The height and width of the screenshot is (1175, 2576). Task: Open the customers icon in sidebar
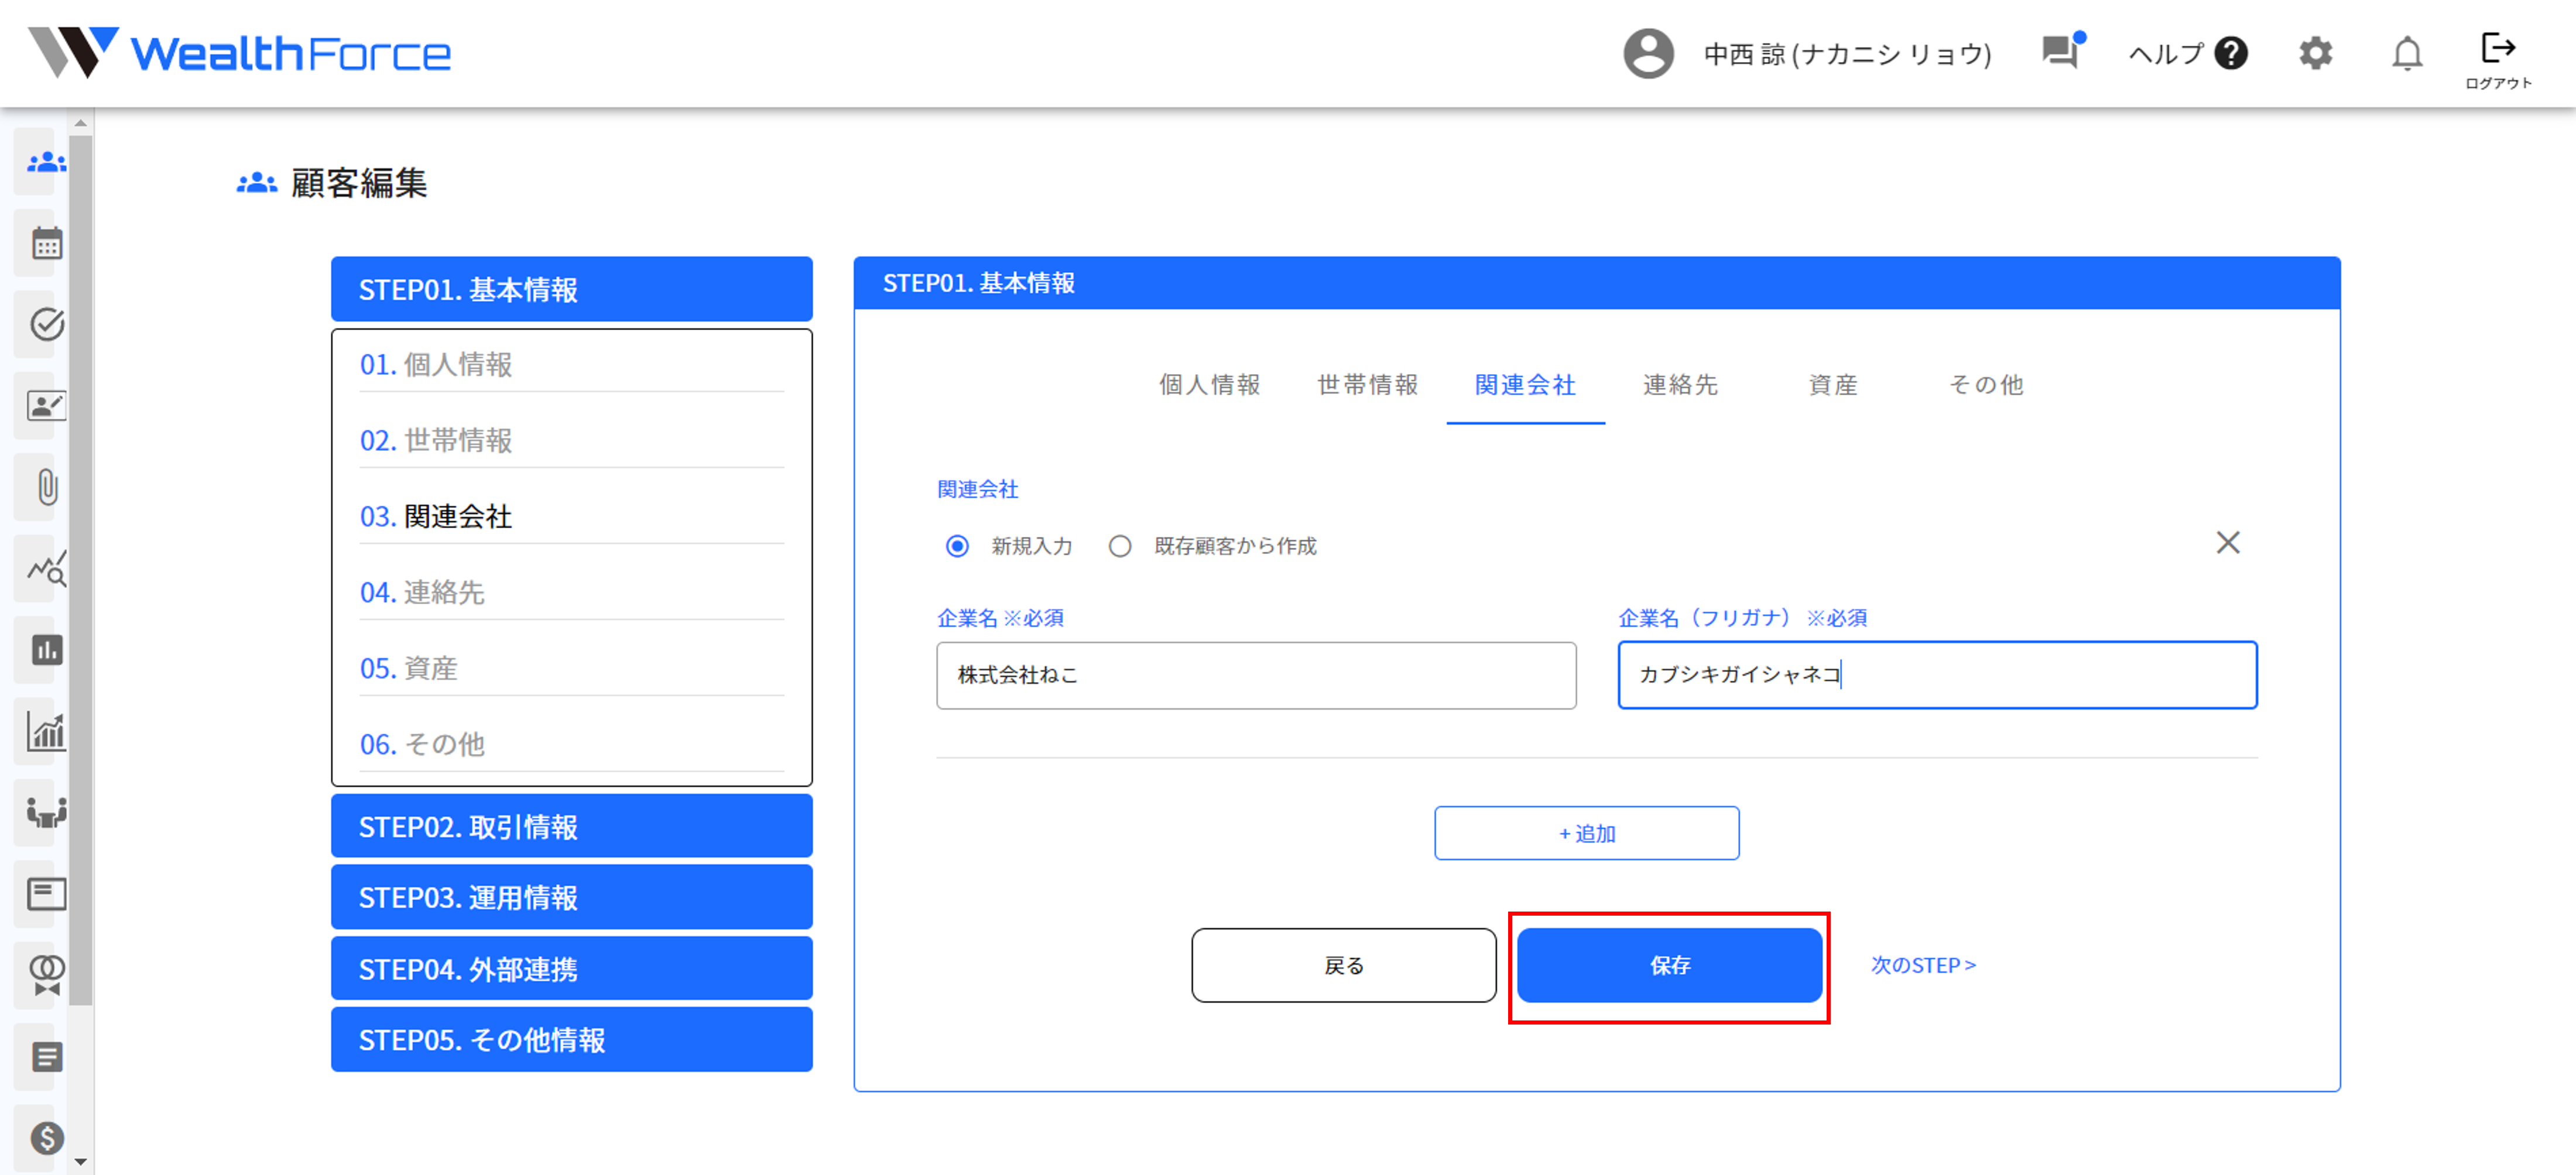(46, 162)
